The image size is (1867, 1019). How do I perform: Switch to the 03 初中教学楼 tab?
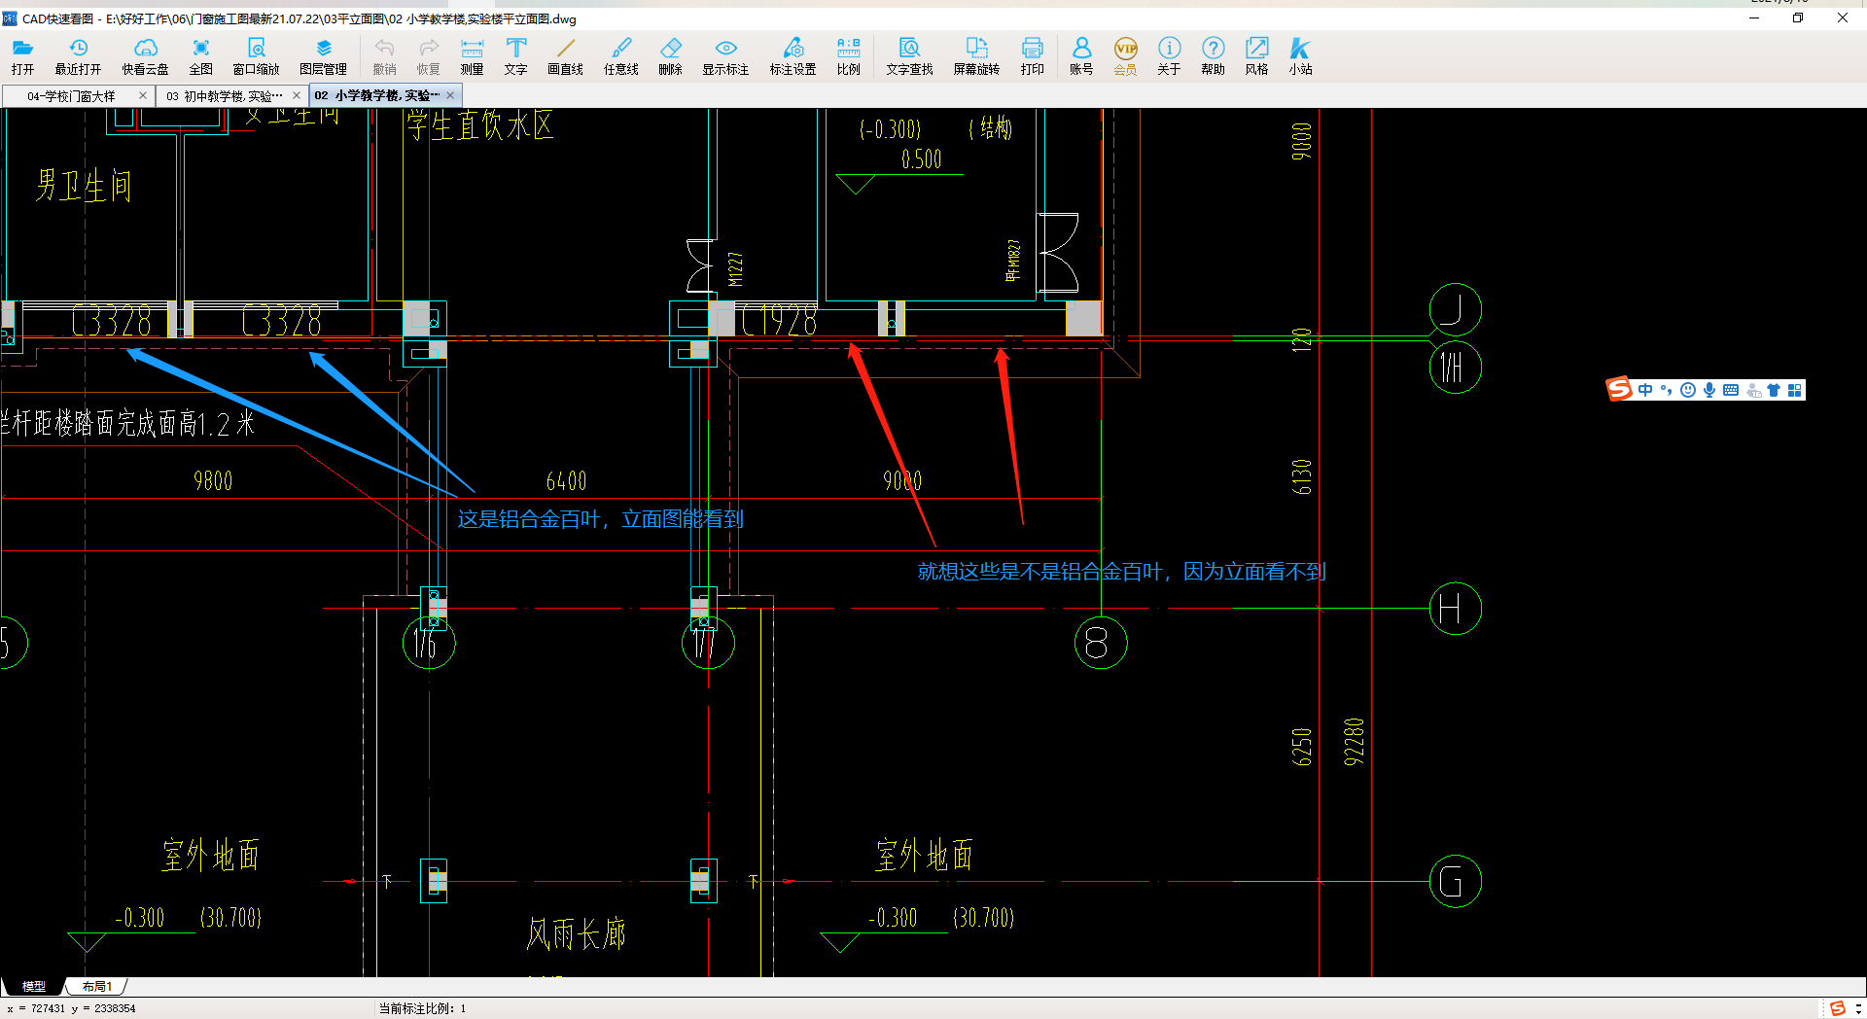(x=224, y=95)
